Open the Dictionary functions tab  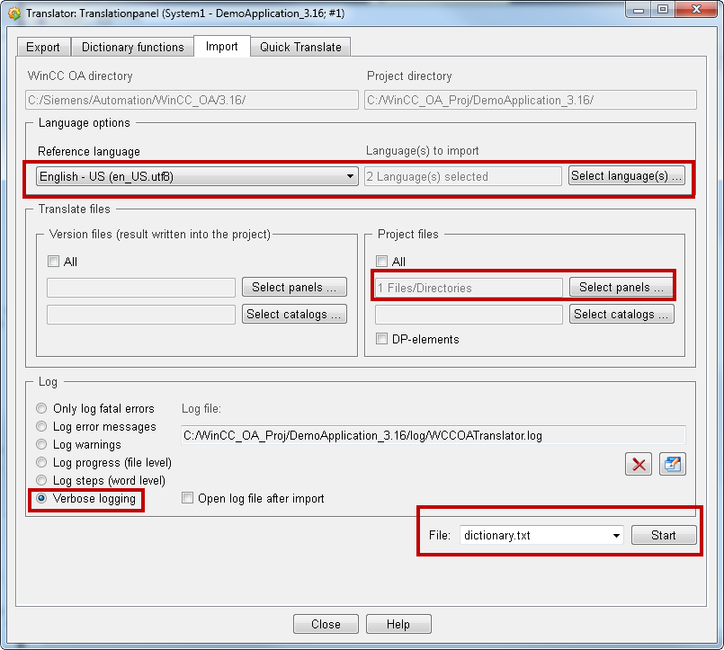pyautogui.click(x=133, y=48)
